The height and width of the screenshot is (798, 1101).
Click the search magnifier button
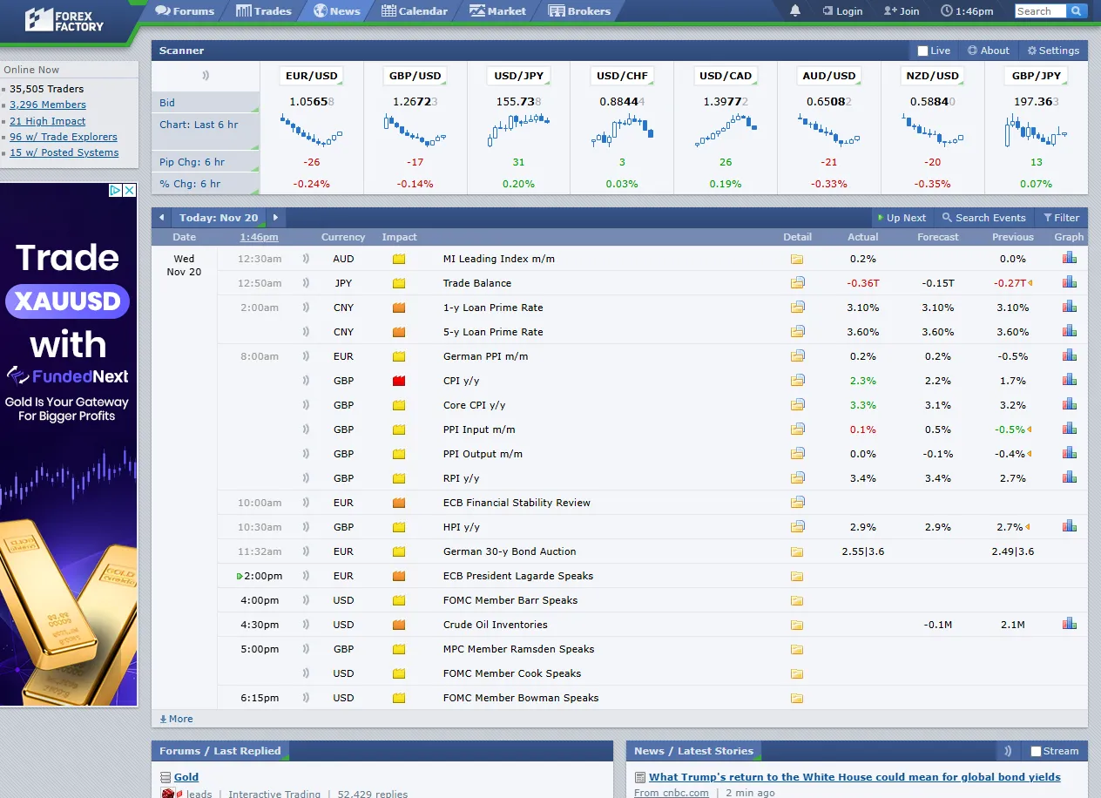click(1077, 11)
